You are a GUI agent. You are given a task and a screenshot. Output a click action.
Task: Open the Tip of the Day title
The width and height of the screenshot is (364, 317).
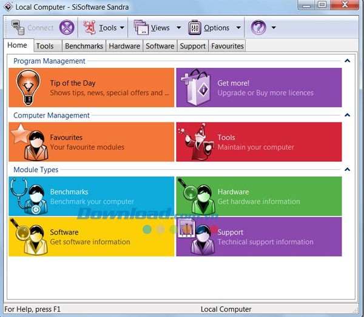[x=73, y=83]
